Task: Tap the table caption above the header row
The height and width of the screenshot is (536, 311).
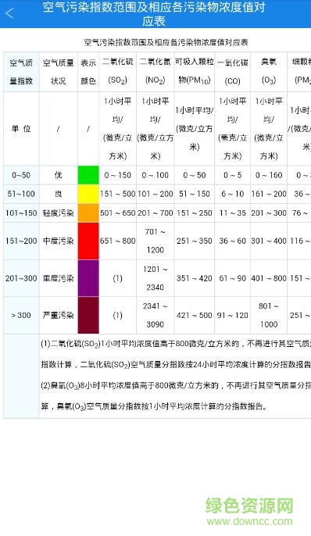Action: tap(166, 42)
